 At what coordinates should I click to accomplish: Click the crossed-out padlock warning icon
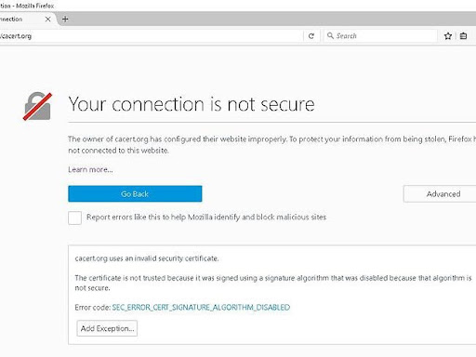pyautogui.click(x=38, y=106)
